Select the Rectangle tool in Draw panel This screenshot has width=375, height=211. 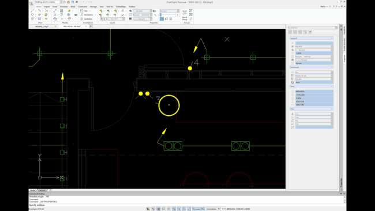pos(39,19)
